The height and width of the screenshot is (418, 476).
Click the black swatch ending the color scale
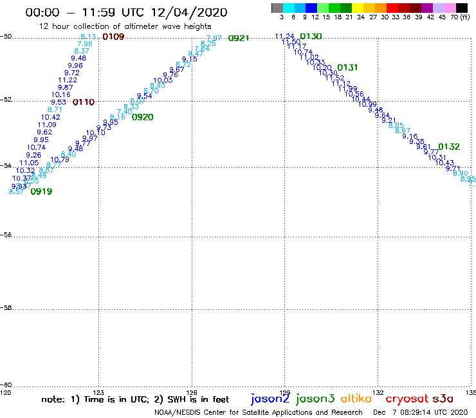pyautogui.click(x=462, y=8)
